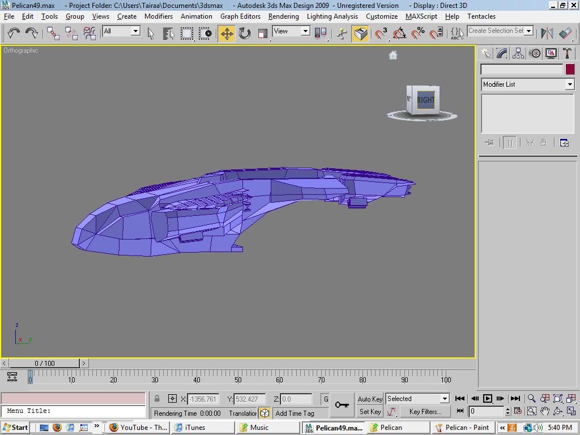Jump to the end frame
This screenshot has height=435, width=580.
point(515,398)
